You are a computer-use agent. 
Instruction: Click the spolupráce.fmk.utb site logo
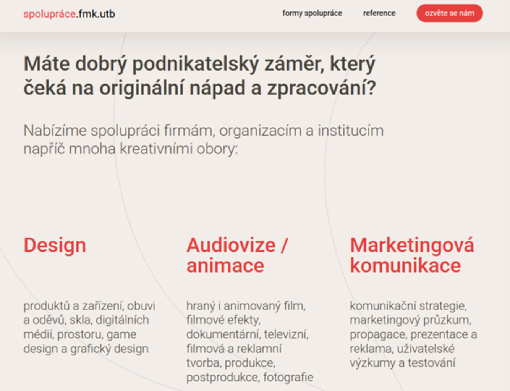[69, 14]
